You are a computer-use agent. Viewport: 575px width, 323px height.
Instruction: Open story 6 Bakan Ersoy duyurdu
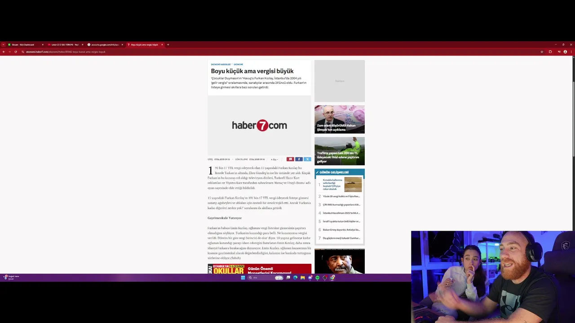(x=340, y=230)
